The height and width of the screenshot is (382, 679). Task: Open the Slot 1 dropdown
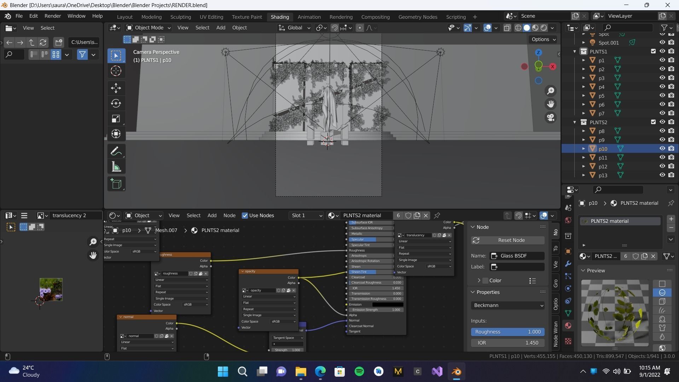pos(306,215)
